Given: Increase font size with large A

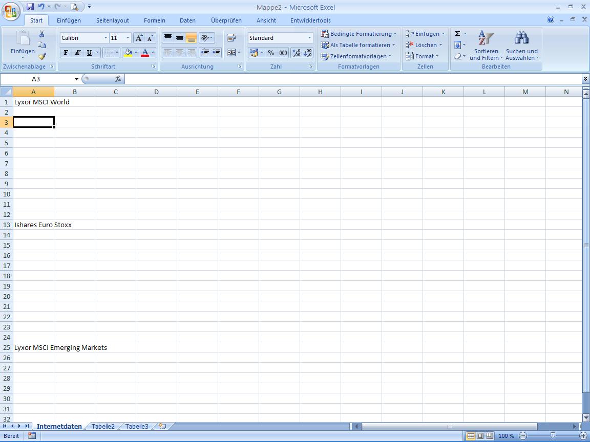Looking at the screenshot, I should [139, 38].
